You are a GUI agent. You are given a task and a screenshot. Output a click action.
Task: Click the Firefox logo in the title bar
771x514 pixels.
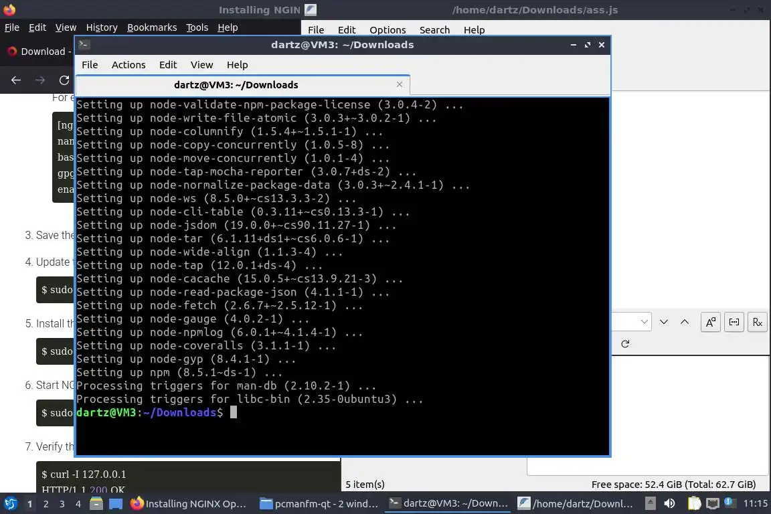click(x=9, y=9)
